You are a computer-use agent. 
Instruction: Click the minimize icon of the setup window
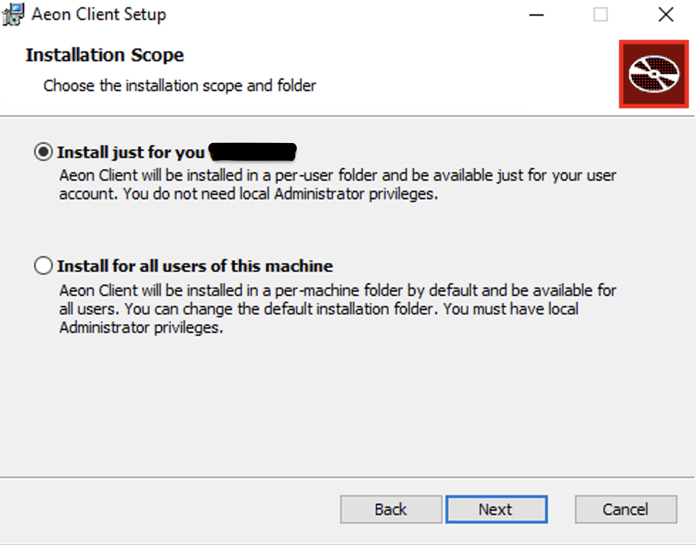pyautogui.click(x=536, y=14)
